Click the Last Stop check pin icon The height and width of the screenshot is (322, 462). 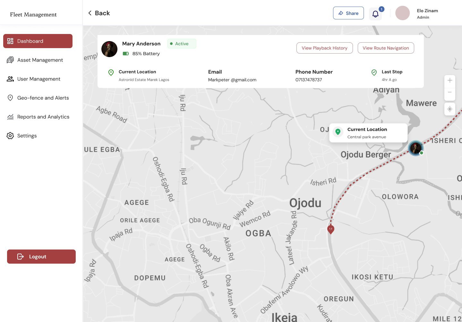click(374, 73)
